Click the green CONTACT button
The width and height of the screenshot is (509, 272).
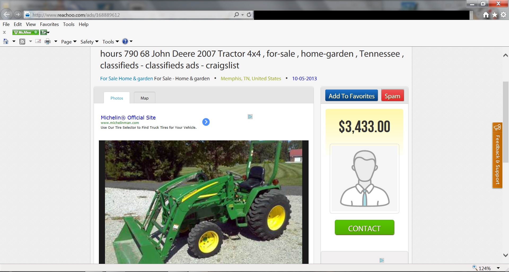(365, 228)
